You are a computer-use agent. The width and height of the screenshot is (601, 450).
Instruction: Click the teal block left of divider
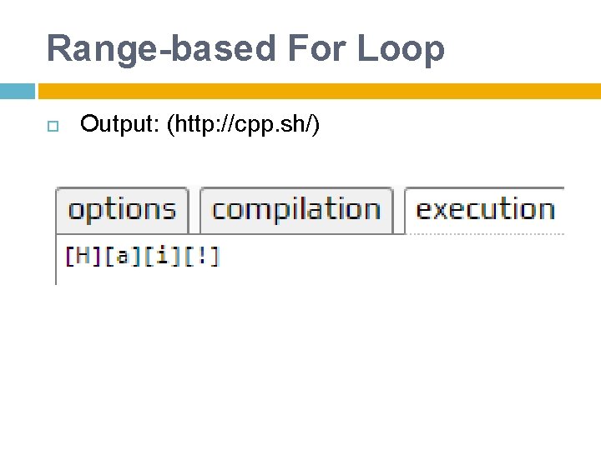pos(17,91)
